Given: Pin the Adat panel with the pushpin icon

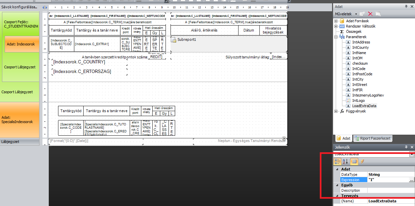Looking at the screenshot, I should tap(406, 6).
